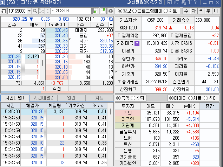Click the 기관계 investor row label
This screenshot has height=167, width=223.
(x=128, y=125)
